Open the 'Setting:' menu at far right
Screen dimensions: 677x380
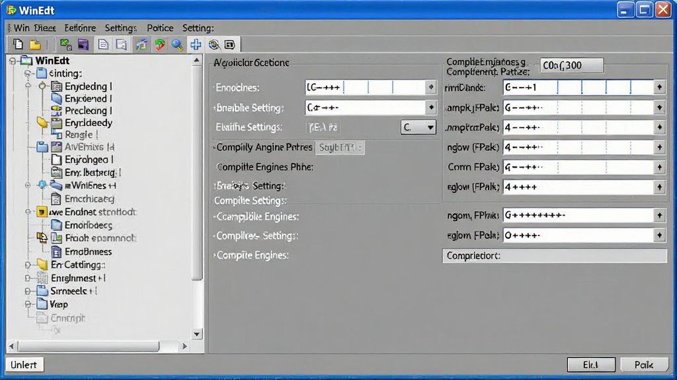[x=198, y=28]
